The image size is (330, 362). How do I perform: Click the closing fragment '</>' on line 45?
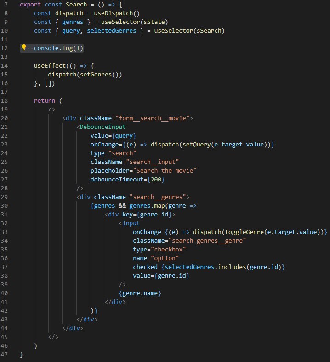(x=53, y=337)
